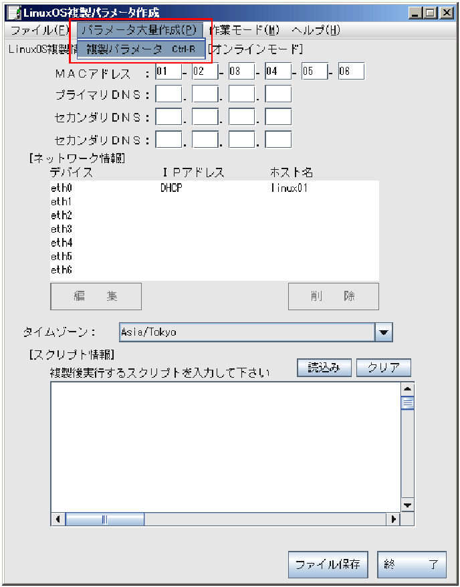Click script area vertical scrollbar thumb
Viewport: 460px width, 587px height.
coord(407,404)
